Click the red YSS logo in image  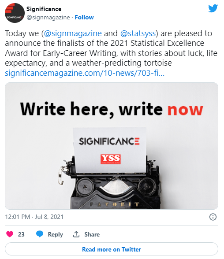pyautogui.click(x=111, y=159)
